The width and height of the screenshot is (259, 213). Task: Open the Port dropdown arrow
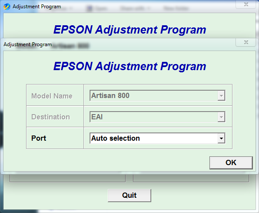[x=221, y=138]
